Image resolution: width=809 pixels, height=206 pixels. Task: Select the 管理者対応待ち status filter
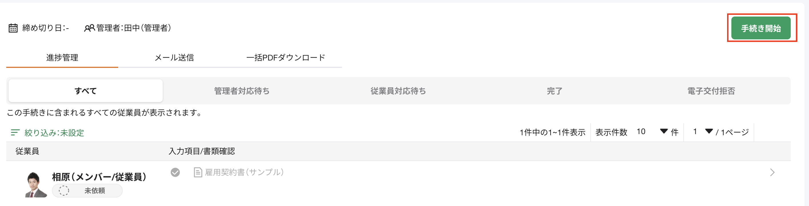[x=242, y=91]
